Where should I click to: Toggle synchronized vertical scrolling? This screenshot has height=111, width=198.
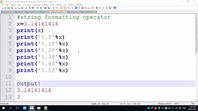61,8
